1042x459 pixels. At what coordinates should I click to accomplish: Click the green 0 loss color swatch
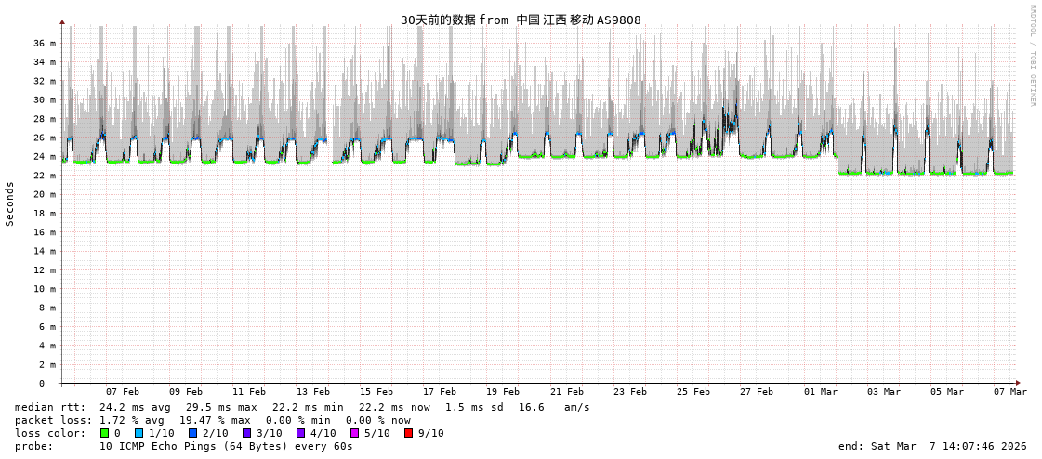(105, 433)
